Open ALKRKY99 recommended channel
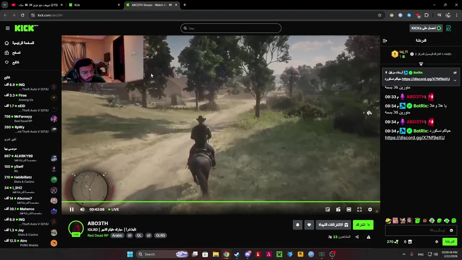This screenshot has width=462, height=260. [30, 158]
